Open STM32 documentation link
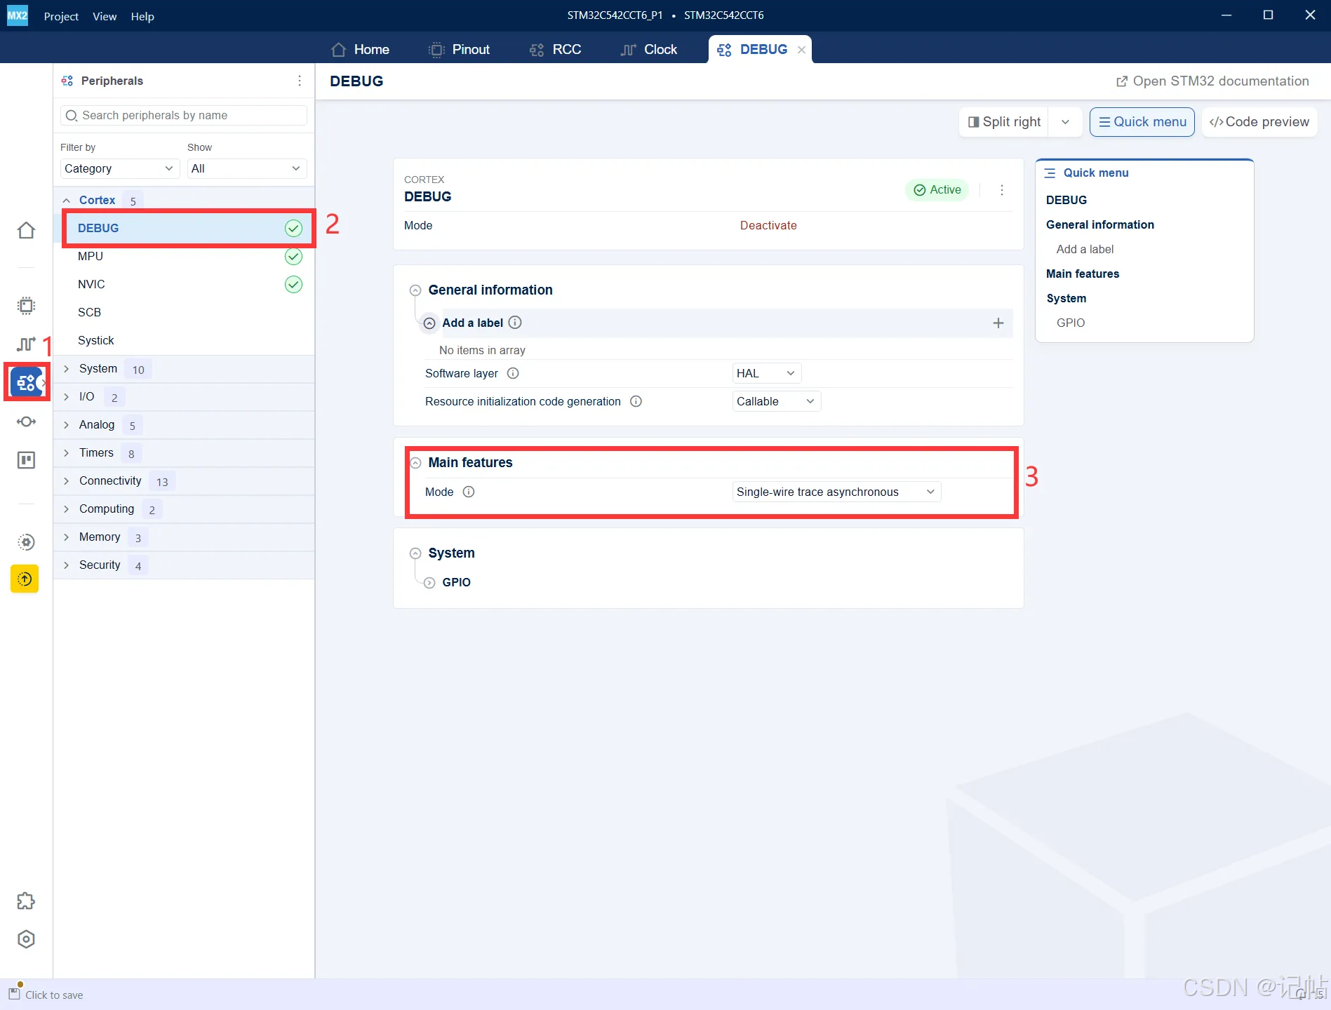The width and height of the screenshot is (1331, 1010). [x=1212, y=81]
